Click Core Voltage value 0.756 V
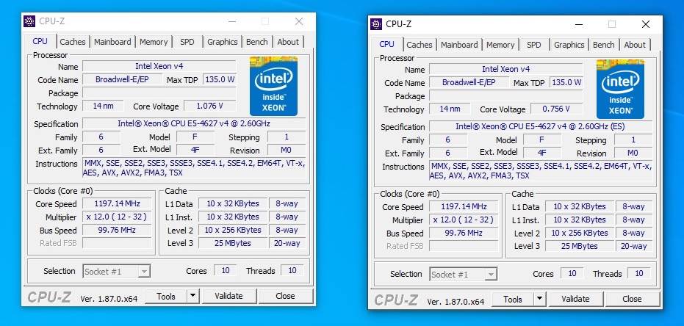 (x=557, y=109)
